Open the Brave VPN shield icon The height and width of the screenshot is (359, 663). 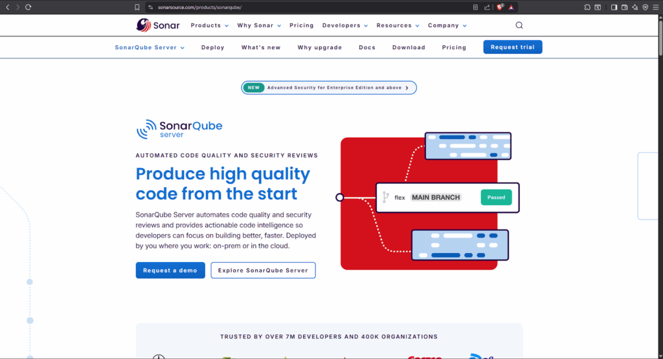[x=646, y=7]
